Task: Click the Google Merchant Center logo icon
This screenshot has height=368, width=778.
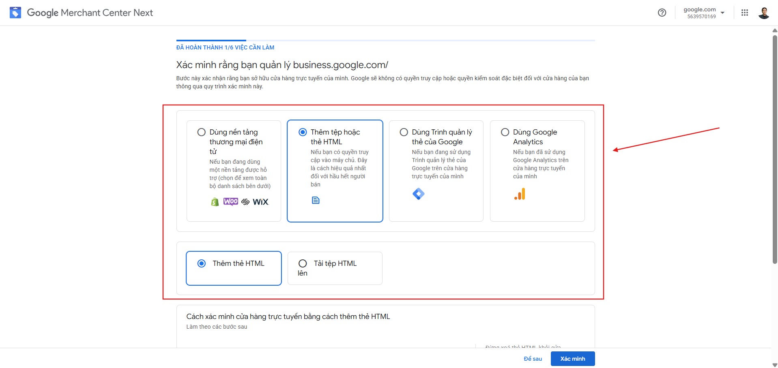Action: tap(15, 13)
